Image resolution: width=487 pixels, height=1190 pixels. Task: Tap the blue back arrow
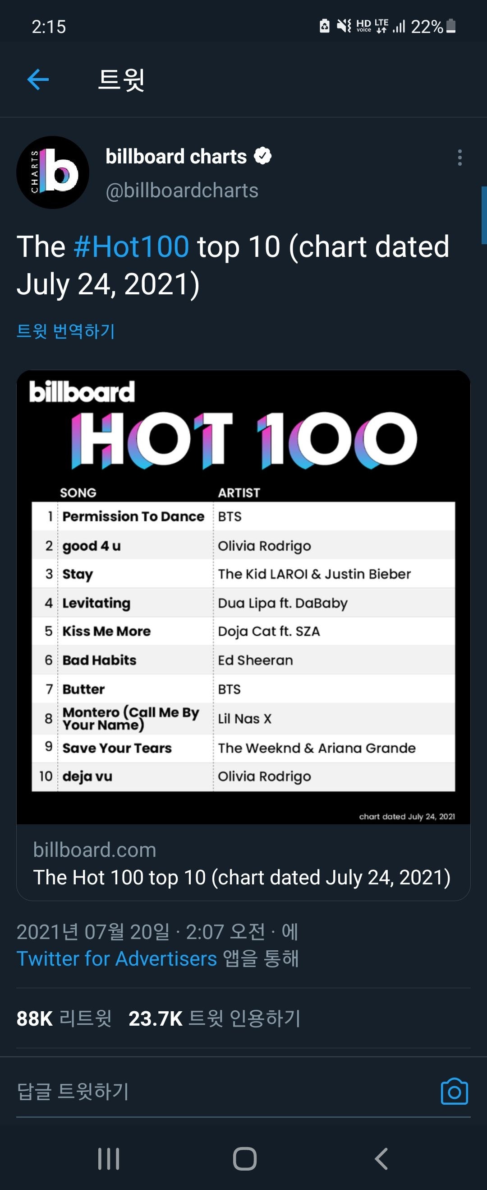point(38,79)
